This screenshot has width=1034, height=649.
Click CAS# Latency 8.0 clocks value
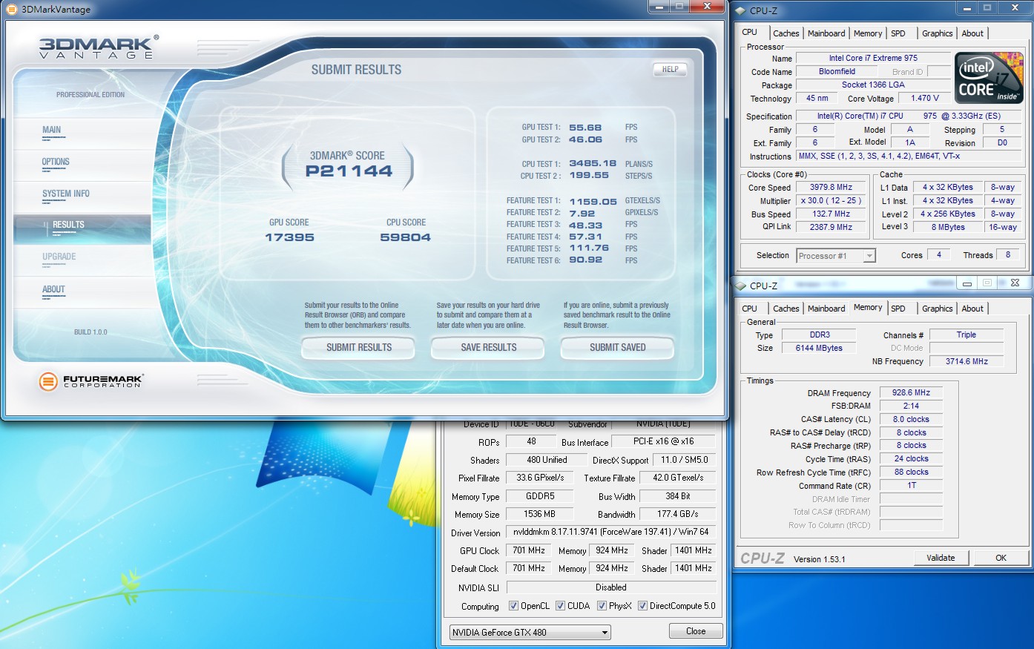tap(911, 419)
